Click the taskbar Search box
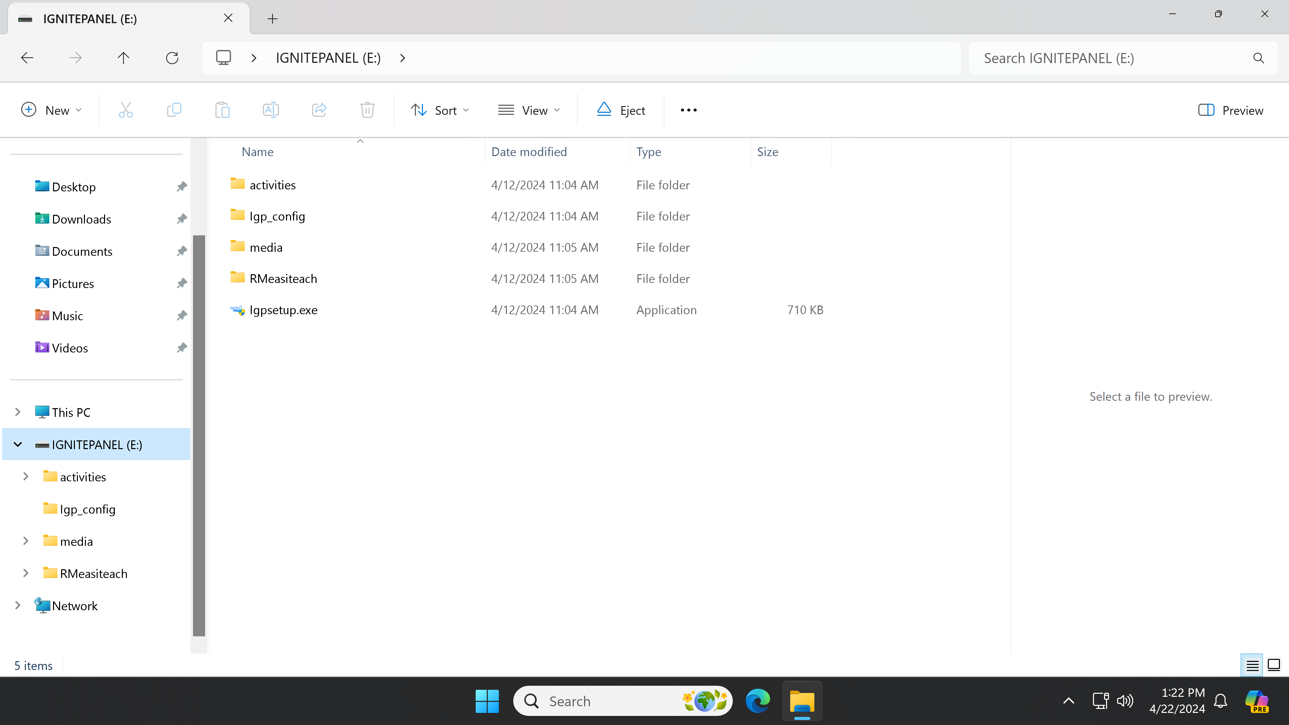Screen dimensions: 1289x725 [622, 701]
